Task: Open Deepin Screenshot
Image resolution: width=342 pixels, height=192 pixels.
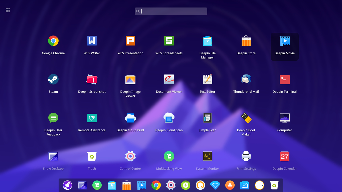Action: point(92,79)
